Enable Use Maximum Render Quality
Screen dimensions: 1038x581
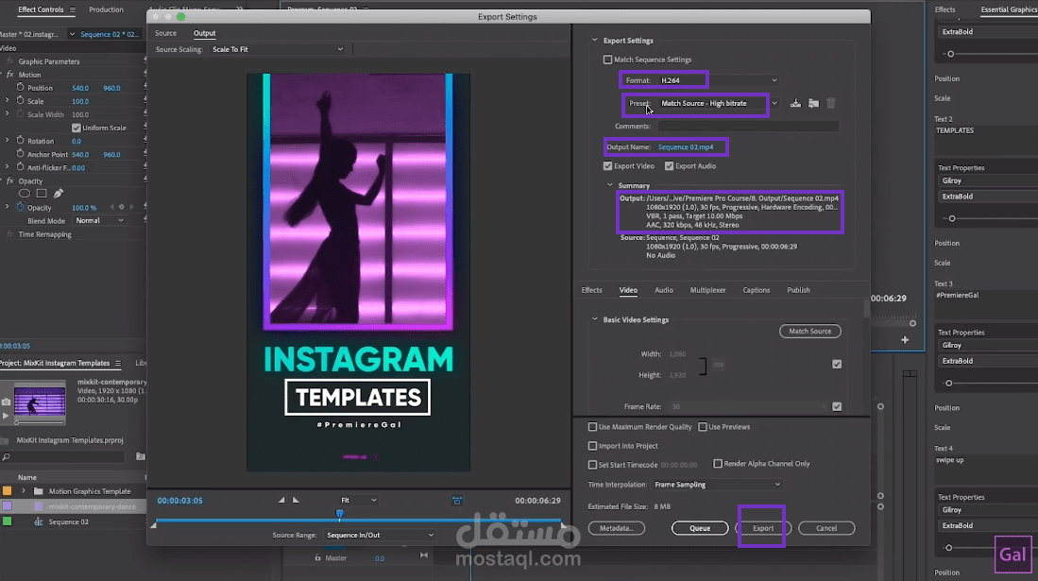(x=592, y=427)
